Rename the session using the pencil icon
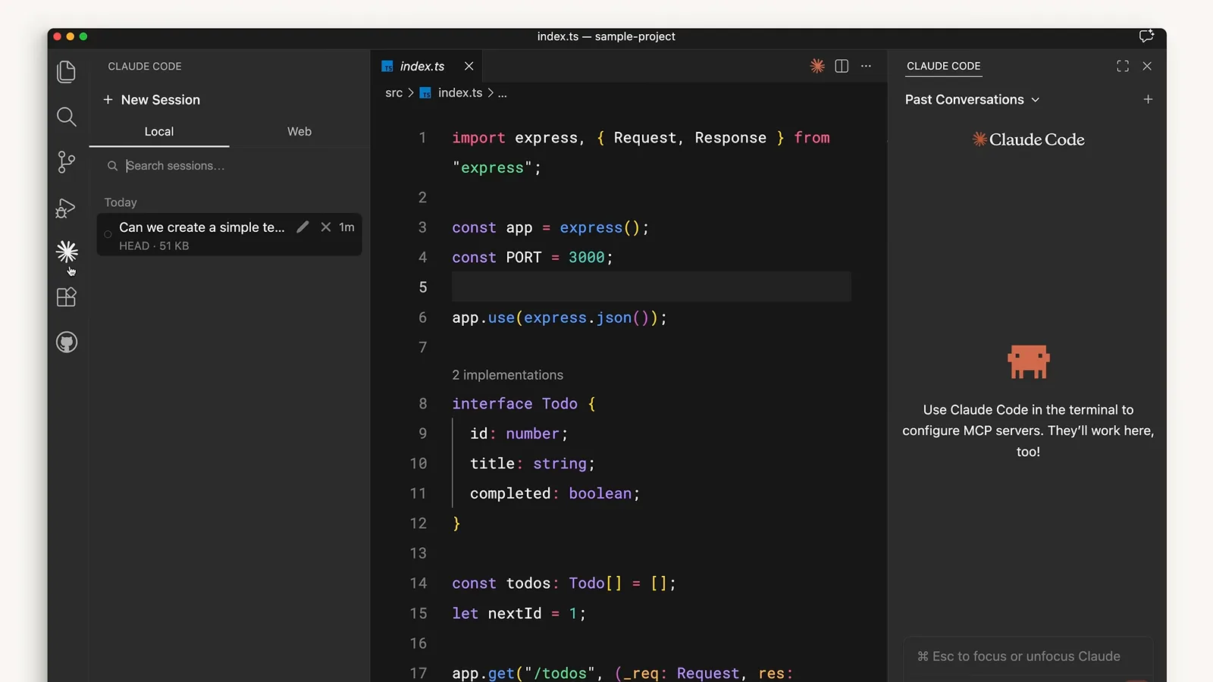 pos(302,227)
